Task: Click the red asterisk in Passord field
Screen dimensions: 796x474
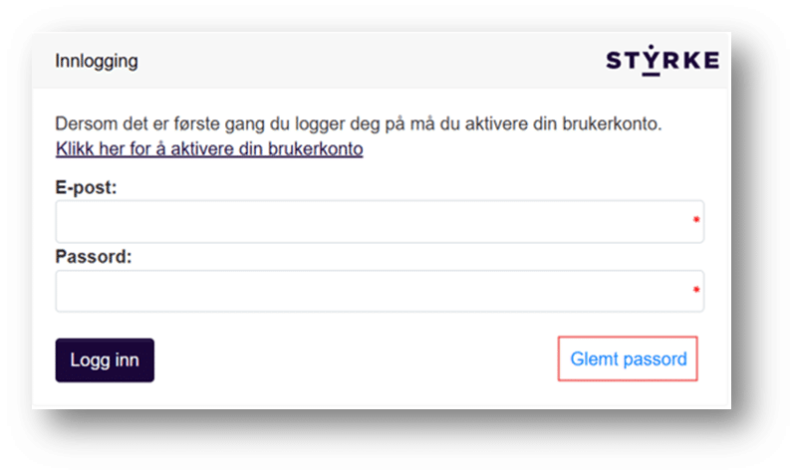Action: point(696,291)
